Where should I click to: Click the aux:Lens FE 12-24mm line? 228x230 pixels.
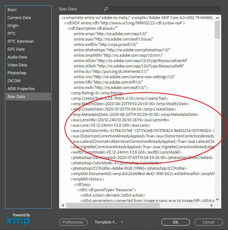pos(110,125)
